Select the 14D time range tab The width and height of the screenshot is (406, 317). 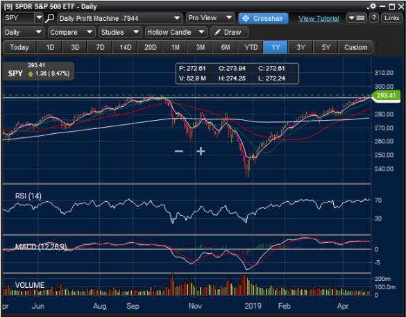click(x=125, y=47)
